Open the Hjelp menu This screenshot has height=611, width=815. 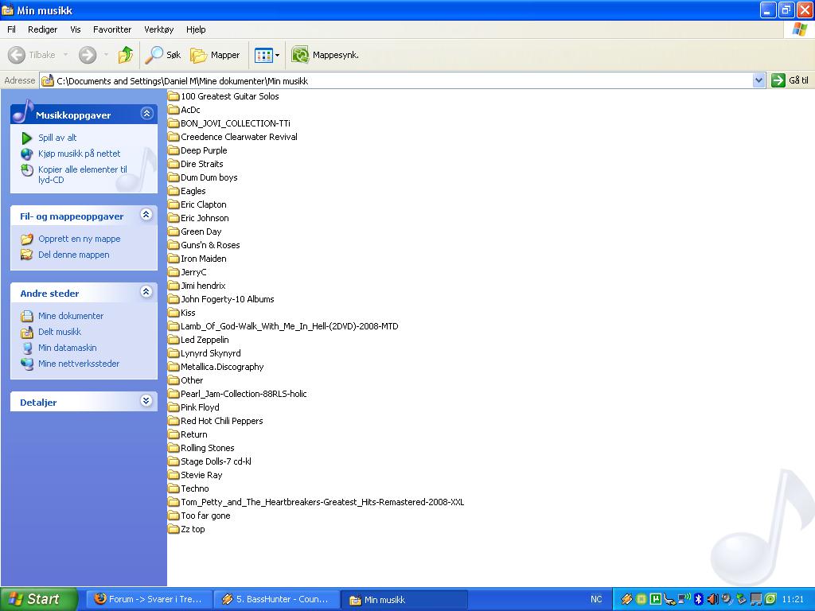point(196,29)
